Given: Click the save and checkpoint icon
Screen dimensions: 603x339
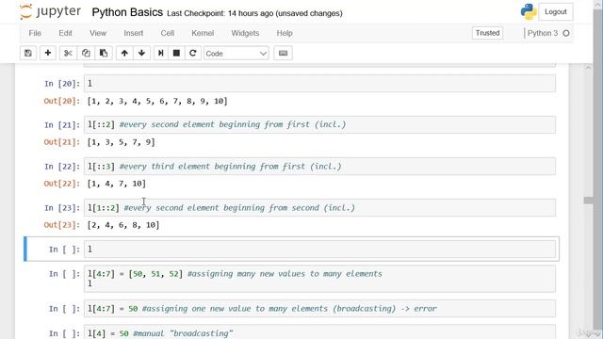Looking at the screenshot, I should coord(28,53).
